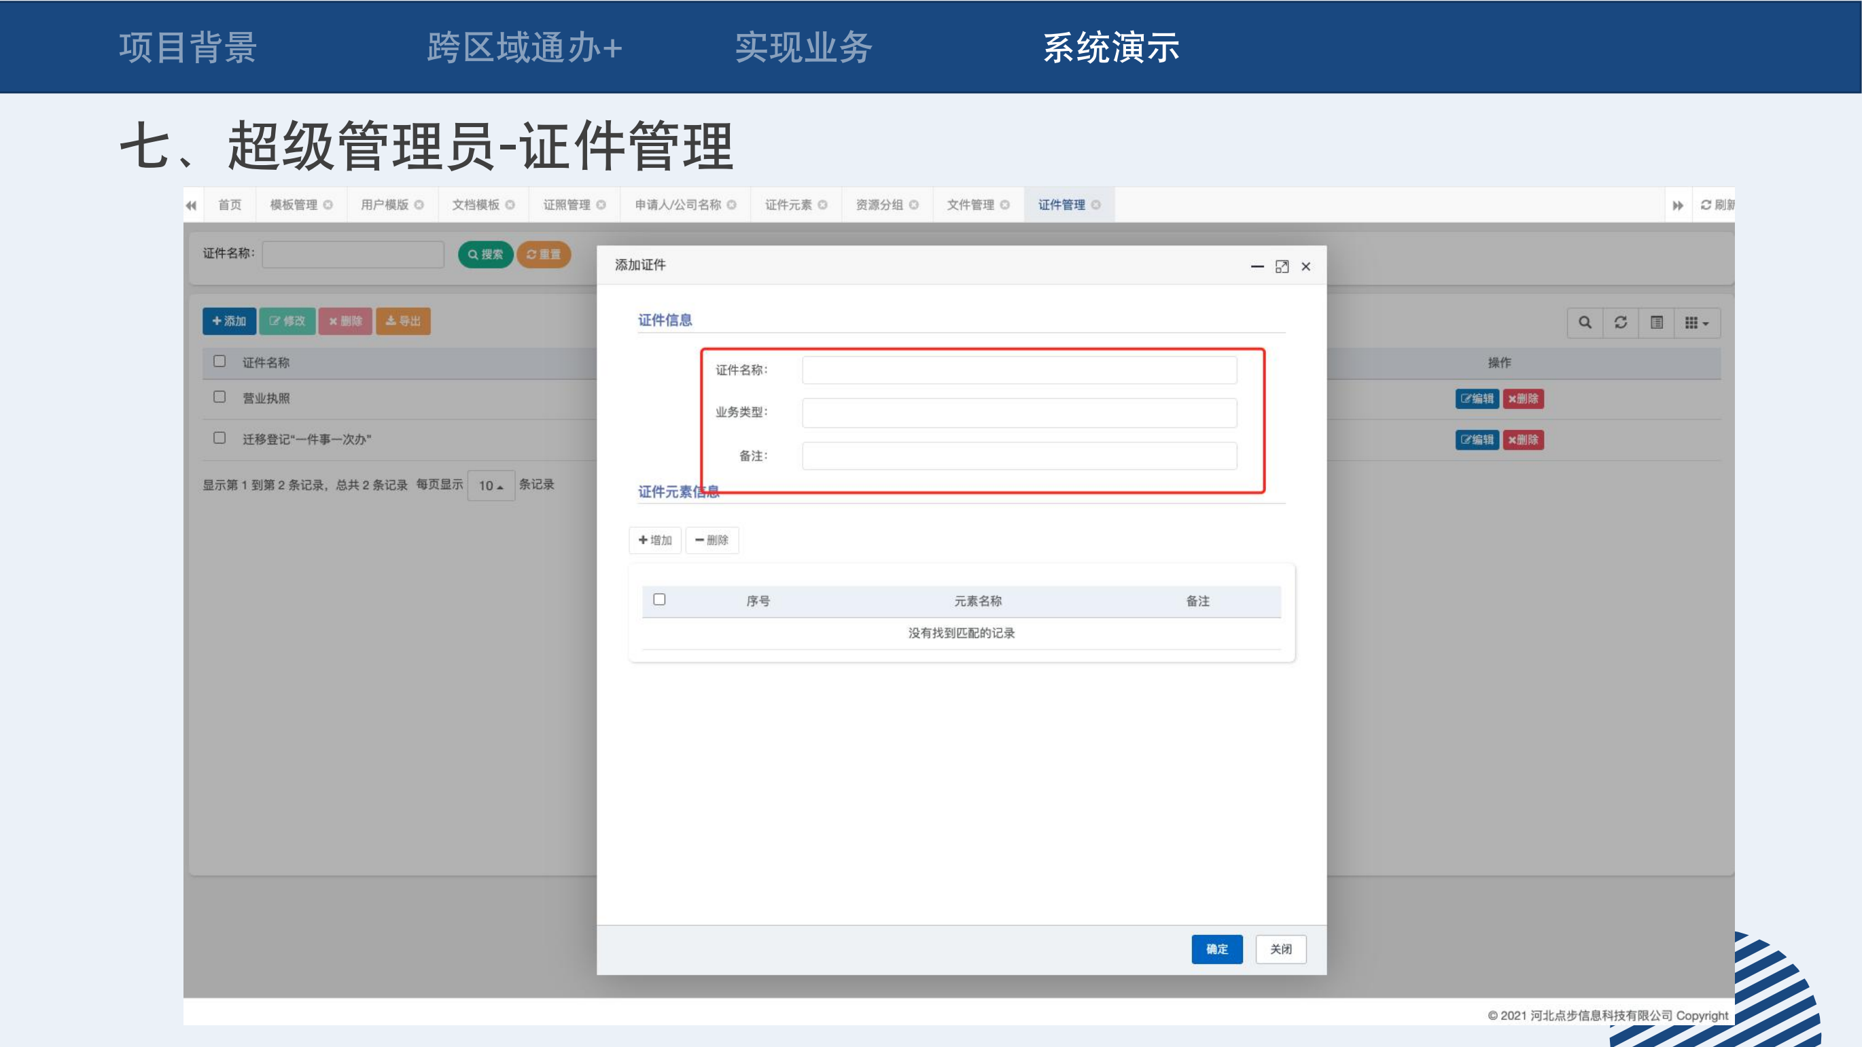Click the 刷新 refresh icon on tab bar
Screen dimensions: 1862x1047
coord(1706,205)
